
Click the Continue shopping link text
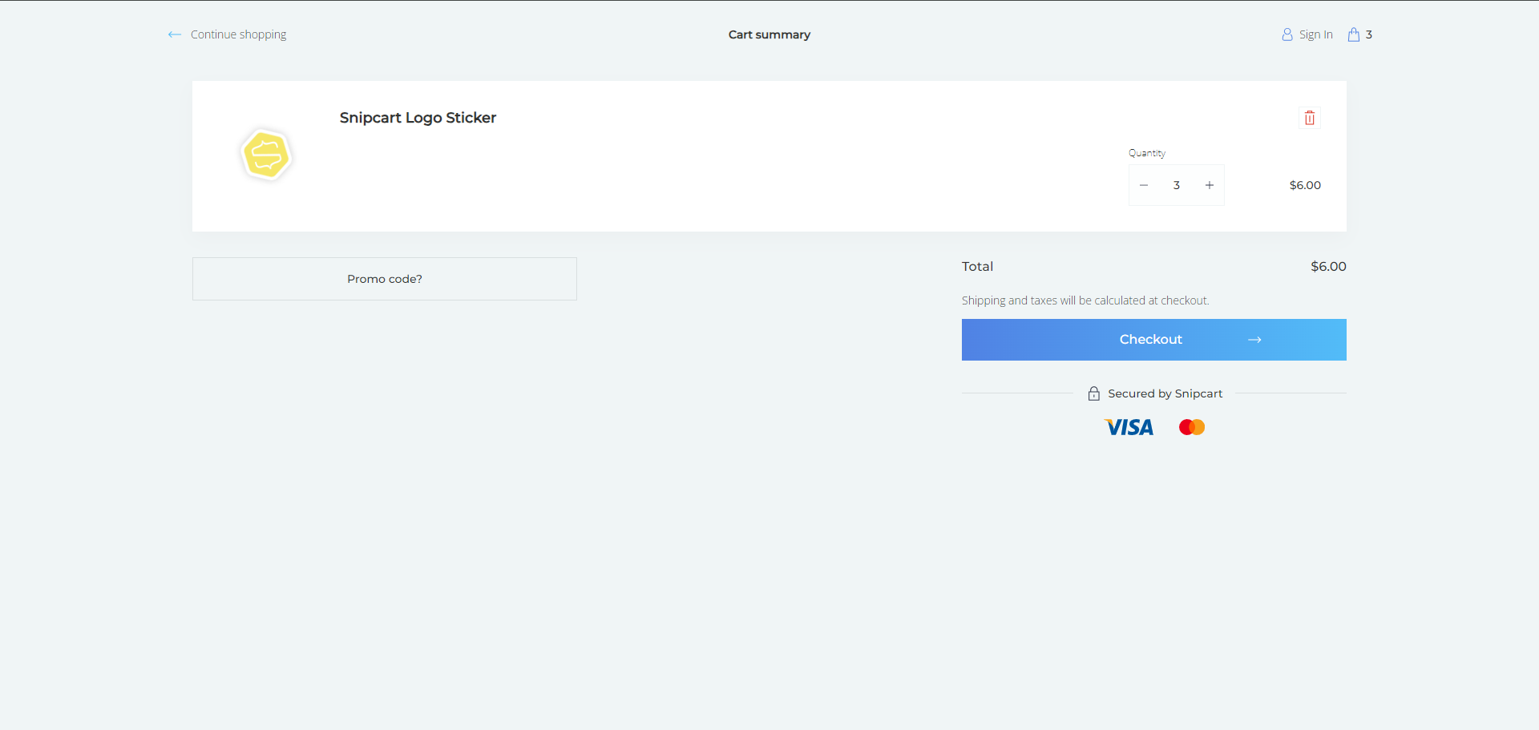click(238, 34)
